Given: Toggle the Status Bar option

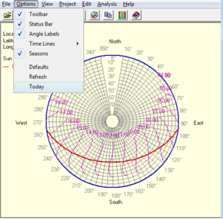Looking at the screenshot, I should coord(49,24).
